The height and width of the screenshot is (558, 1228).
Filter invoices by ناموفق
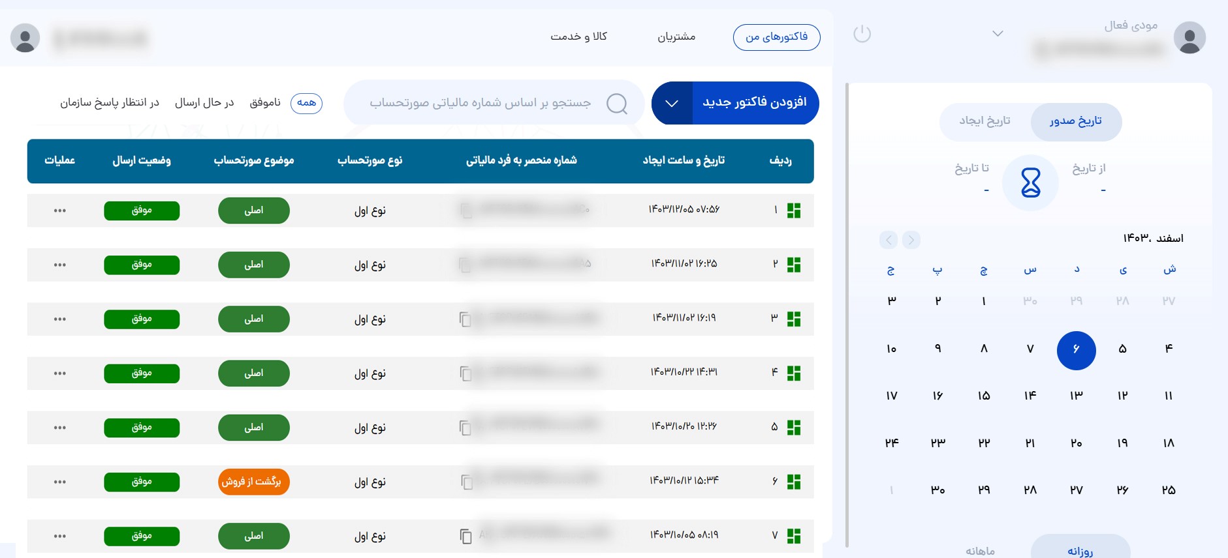click(265, 102)
